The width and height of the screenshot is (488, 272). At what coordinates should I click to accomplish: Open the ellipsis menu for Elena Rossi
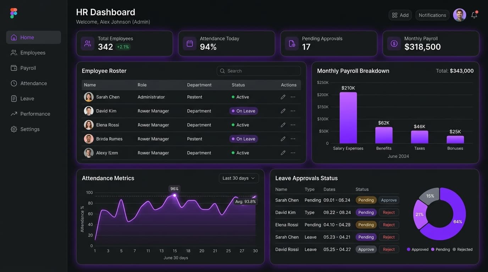pos(293,125)
